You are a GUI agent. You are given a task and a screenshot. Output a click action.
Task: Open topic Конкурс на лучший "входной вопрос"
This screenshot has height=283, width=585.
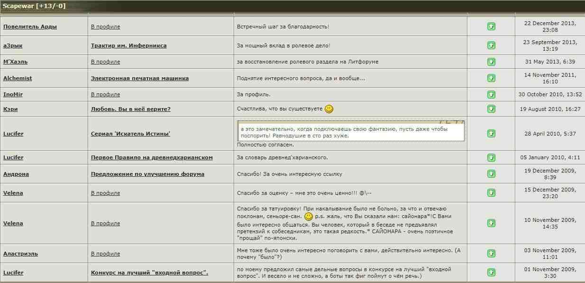[x=149, y=273]
